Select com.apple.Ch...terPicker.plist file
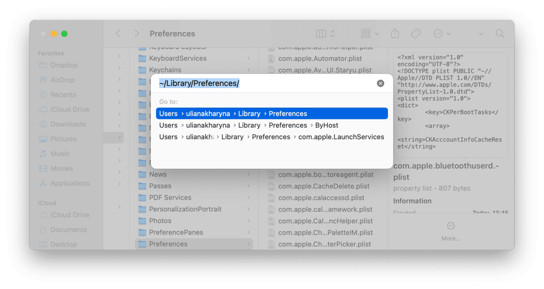This screenshot has width=544, height=289. (x=320, y=244)
